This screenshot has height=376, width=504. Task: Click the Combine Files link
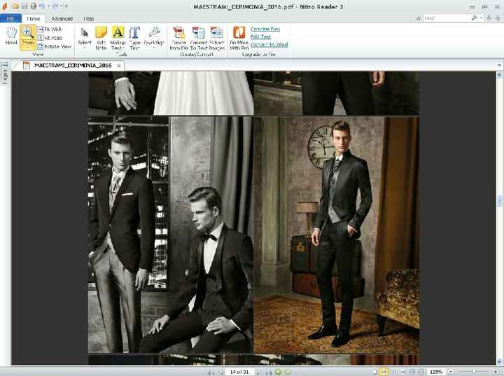[265, 29]
